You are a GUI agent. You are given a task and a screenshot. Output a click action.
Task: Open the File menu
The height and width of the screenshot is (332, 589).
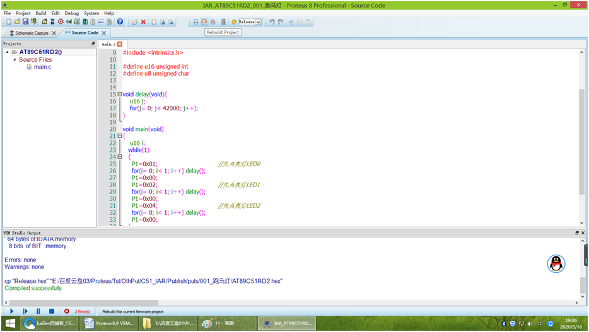pos(7,13)
